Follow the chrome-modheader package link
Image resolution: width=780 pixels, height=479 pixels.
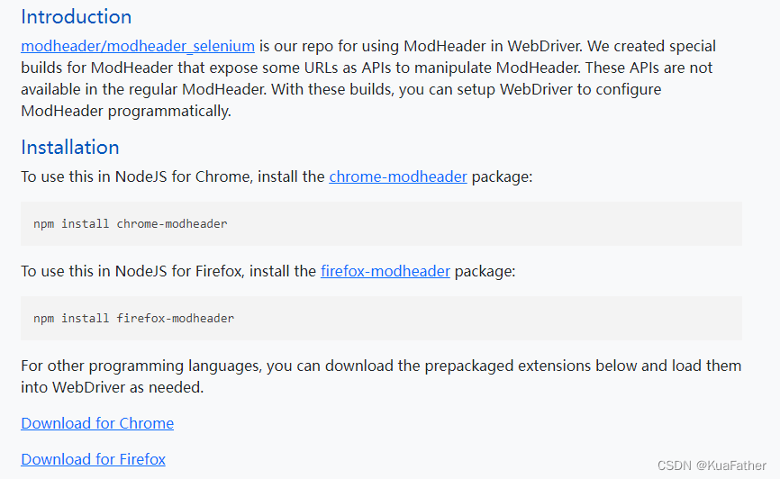398,176
